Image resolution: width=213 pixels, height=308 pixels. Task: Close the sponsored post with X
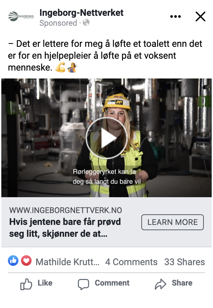point(201,16)
